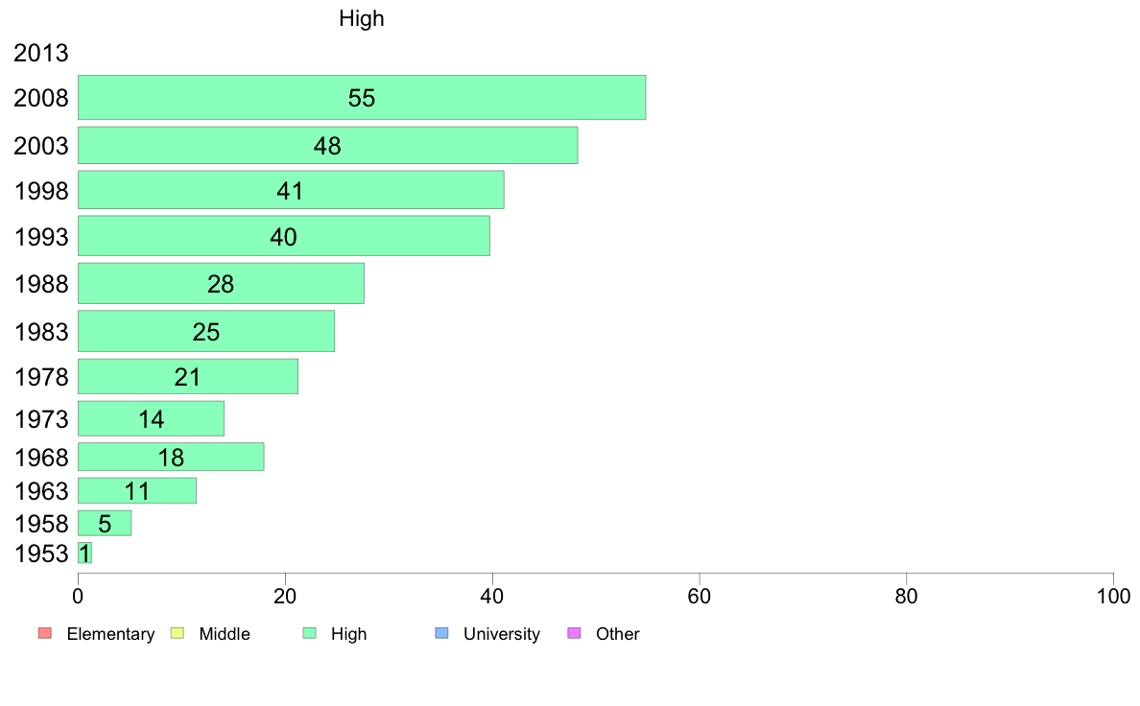
Task: Select the 1993 bar with value 40
Action: [x=283, y=236]
